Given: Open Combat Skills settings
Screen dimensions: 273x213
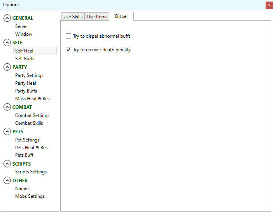Looking at the screenshot, I should (x=29, y=123).
